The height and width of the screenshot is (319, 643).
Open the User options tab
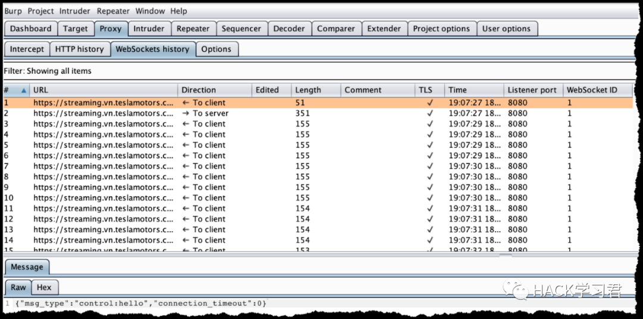(507, 29)
